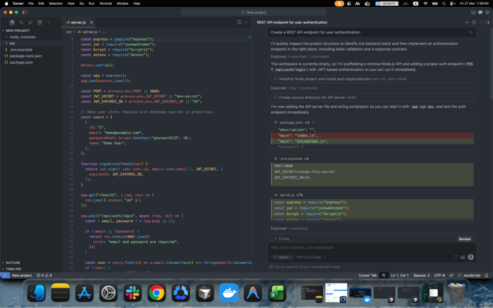Attach an image in chat input
This screenshot has width=493, height=308.
462,257
